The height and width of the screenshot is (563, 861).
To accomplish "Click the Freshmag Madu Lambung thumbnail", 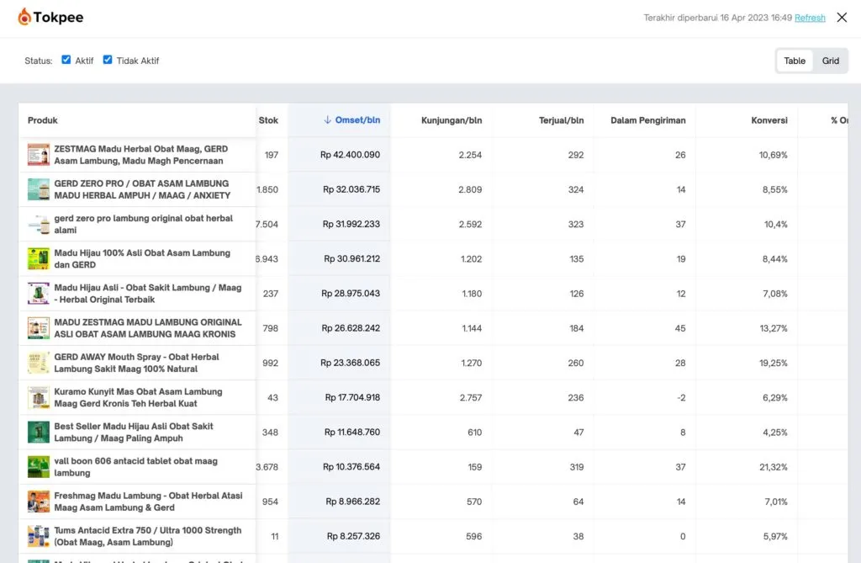I will point(39,502).
